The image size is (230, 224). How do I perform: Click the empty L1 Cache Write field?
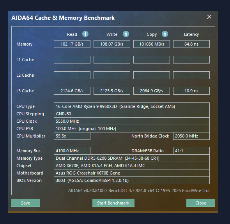pyautogui.click(x=112, y=60)
